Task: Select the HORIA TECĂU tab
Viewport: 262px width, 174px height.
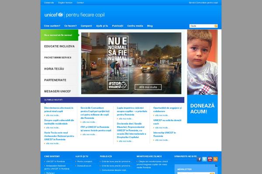Action: pos(59,69)
